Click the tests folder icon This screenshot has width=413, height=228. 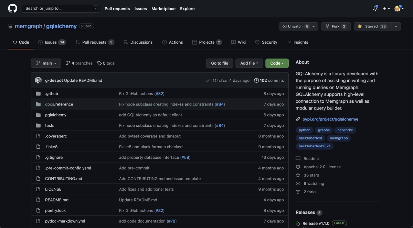(38, 126)
